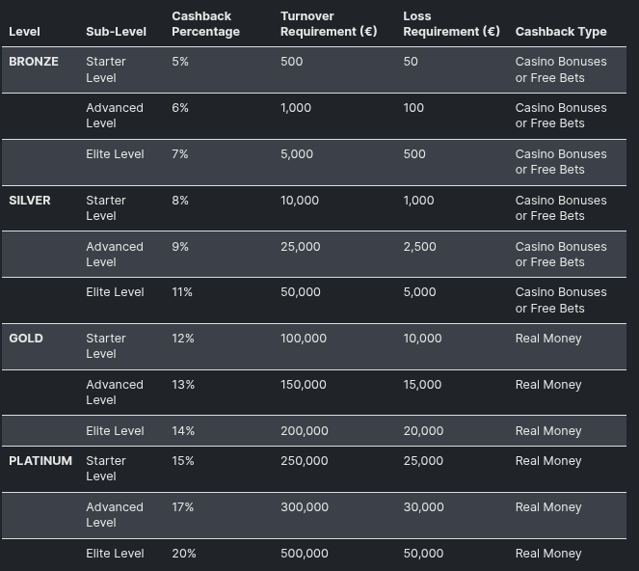Select the 500,000 turnover requirement value
This screenshot has height=571, width=639.
tap(305, 554)
